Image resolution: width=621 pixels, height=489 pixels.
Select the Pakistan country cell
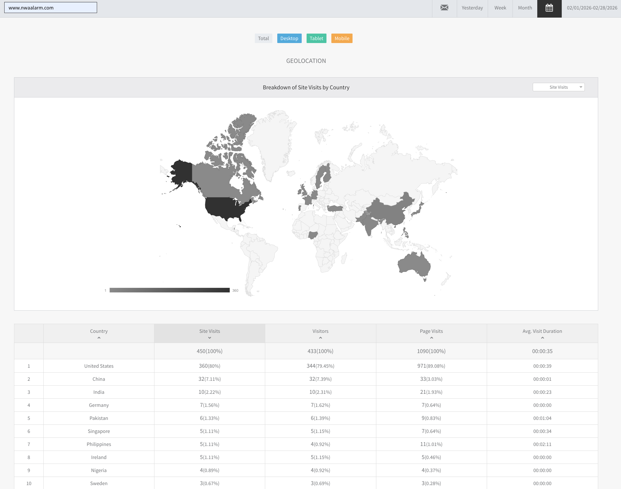[99, 418]
